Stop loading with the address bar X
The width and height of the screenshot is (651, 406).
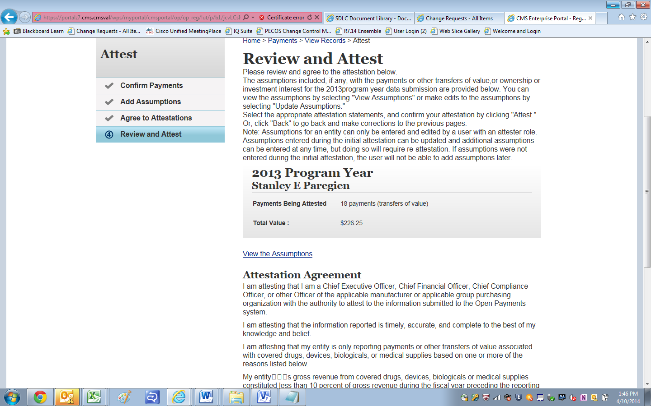(x=317, y=18)
